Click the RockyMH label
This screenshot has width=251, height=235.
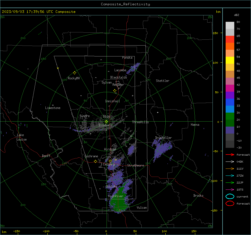pyautogui.click(x=74, y=78)
